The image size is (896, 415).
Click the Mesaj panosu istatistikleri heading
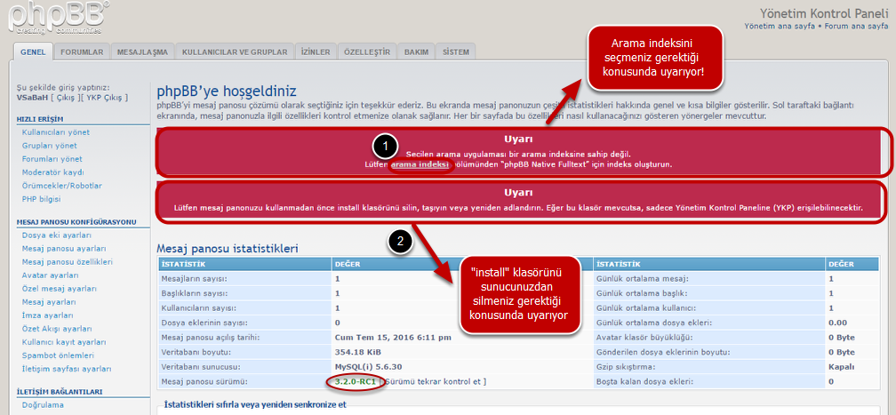click(x=228, y=248)
